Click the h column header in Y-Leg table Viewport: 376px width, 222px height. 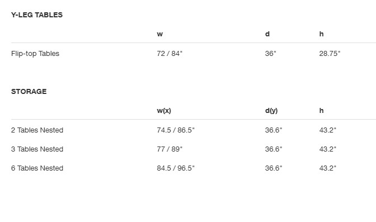[x=321, y=34]
